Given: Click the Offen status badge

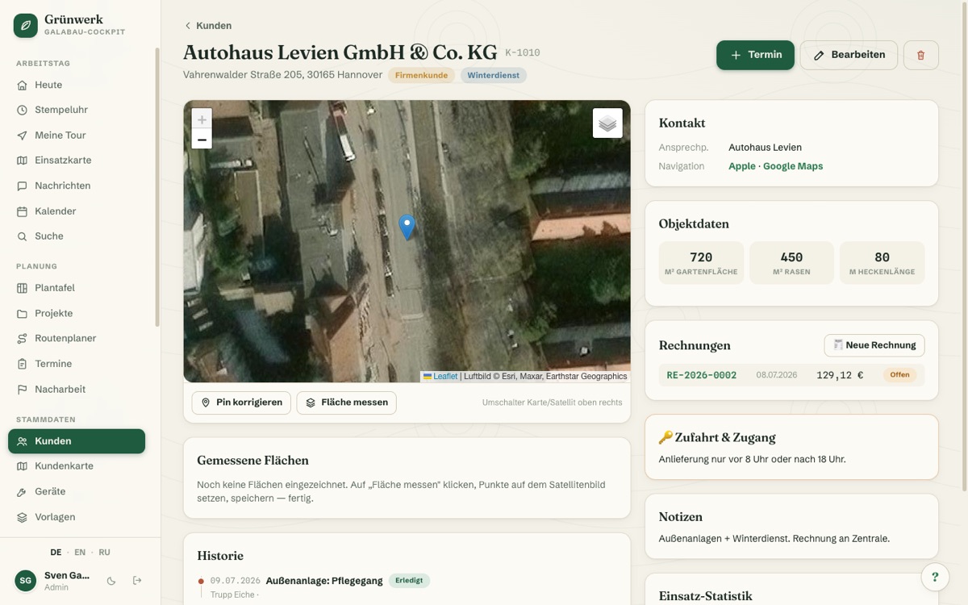Looking at the screenshot, I should (899, 375).
